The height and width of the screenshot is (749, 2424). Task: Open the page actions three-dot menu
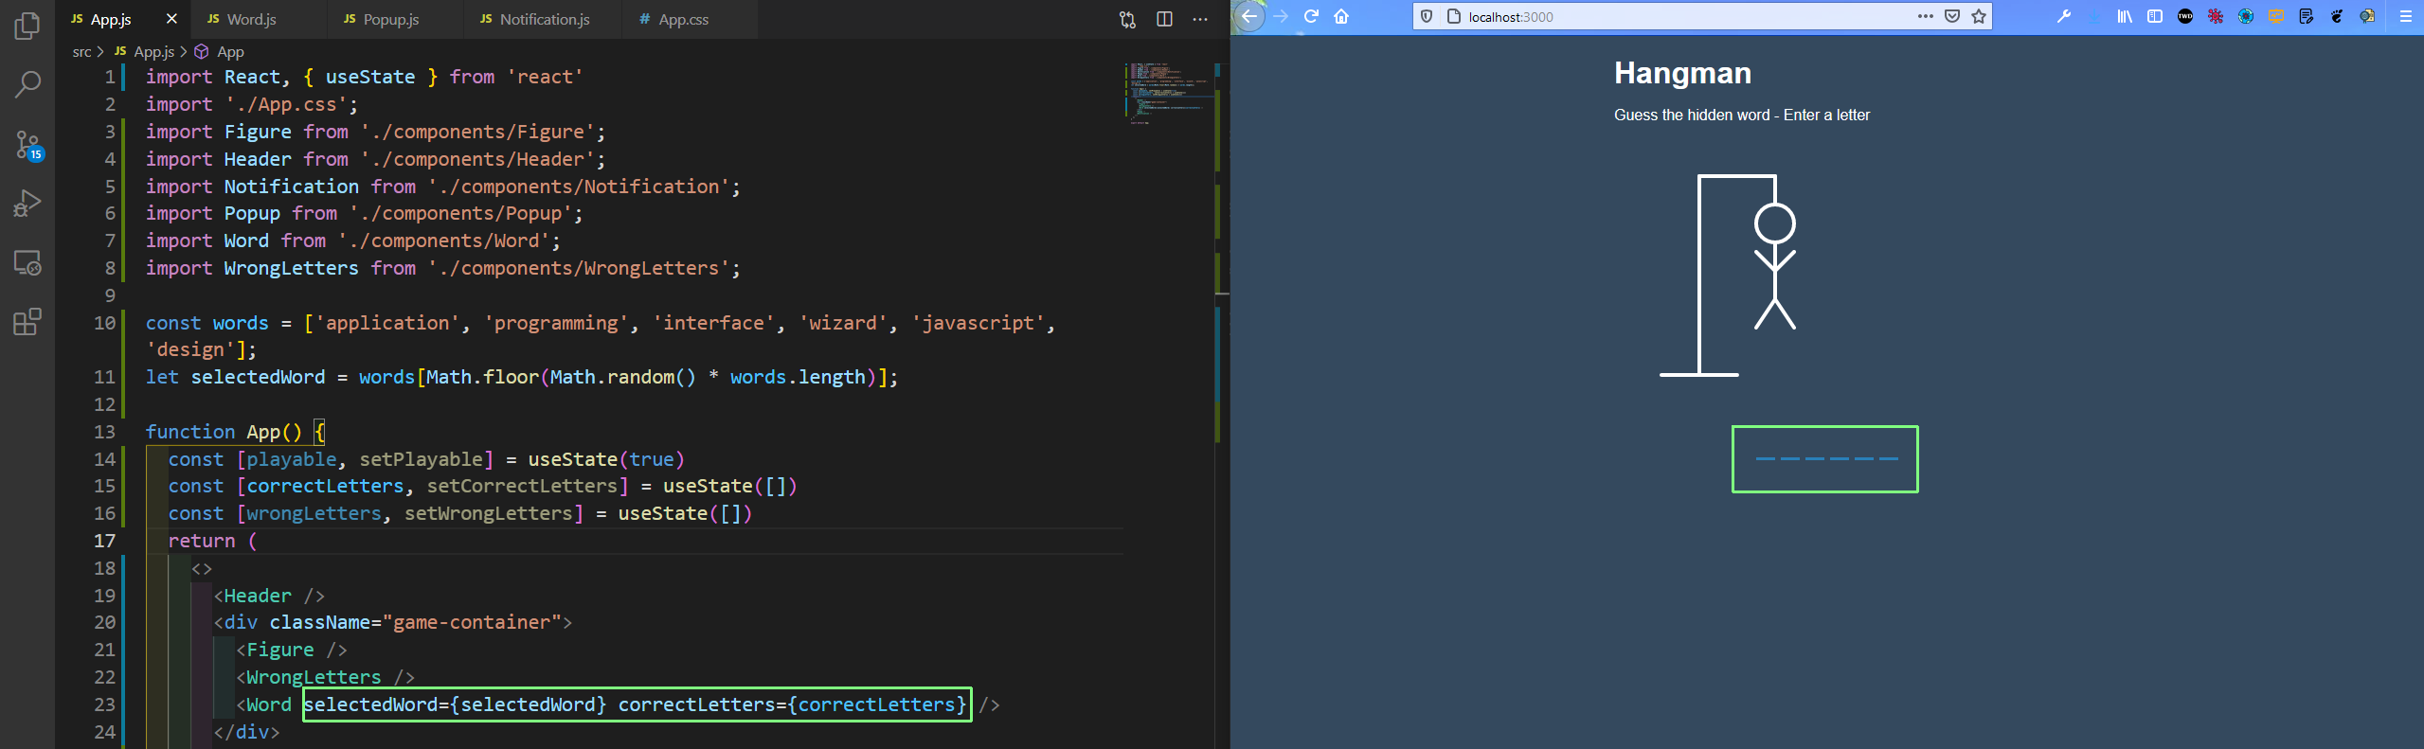click(x=1925, y=16)
